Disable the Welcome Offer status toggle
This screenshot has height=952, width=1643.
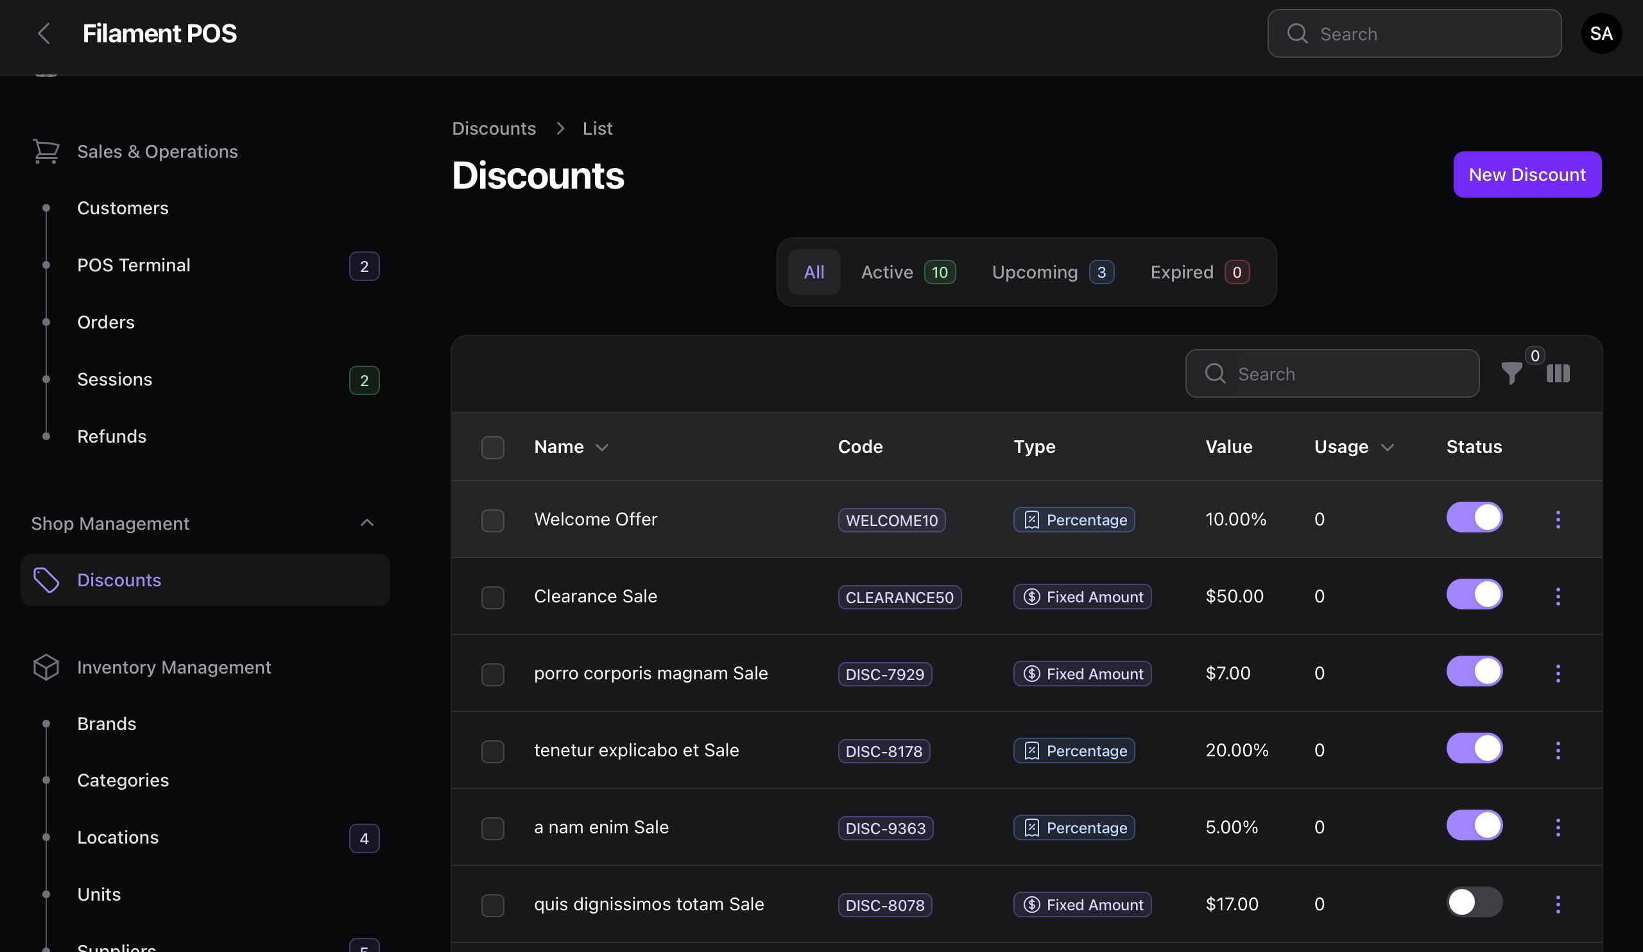pyautogui.click(x=1474, y=517)
